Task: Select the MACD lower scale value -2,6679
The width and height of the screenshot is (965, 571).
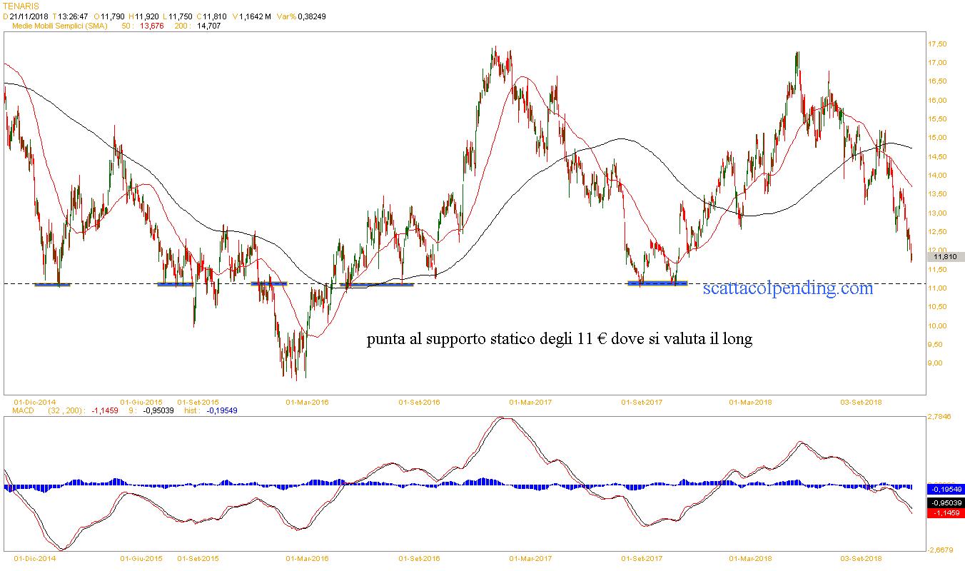Action: pyautogui.click(x=940, y=549)
